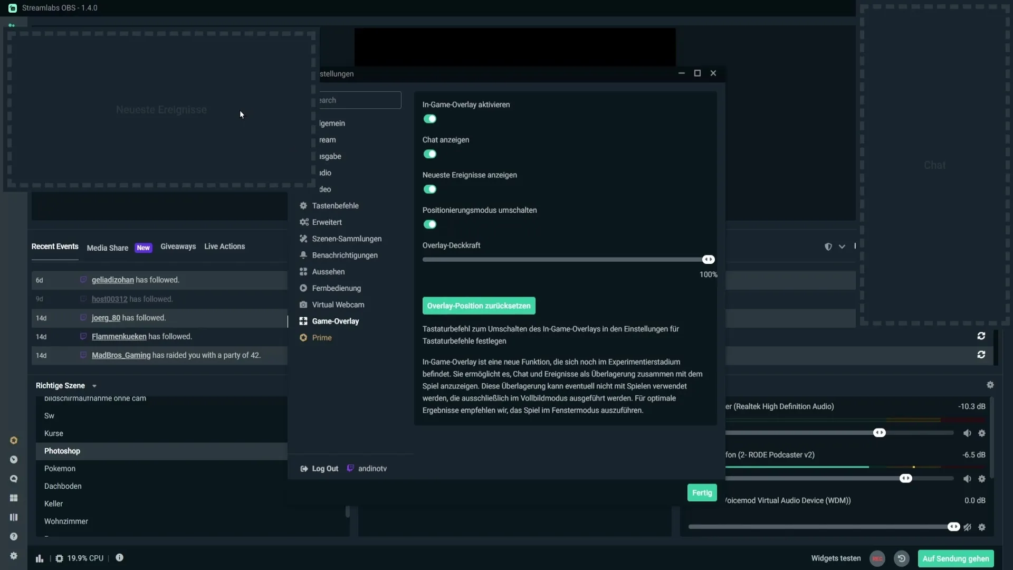
Task: Click the settings gear on RODE Podcaster
Action: (982, 478)
